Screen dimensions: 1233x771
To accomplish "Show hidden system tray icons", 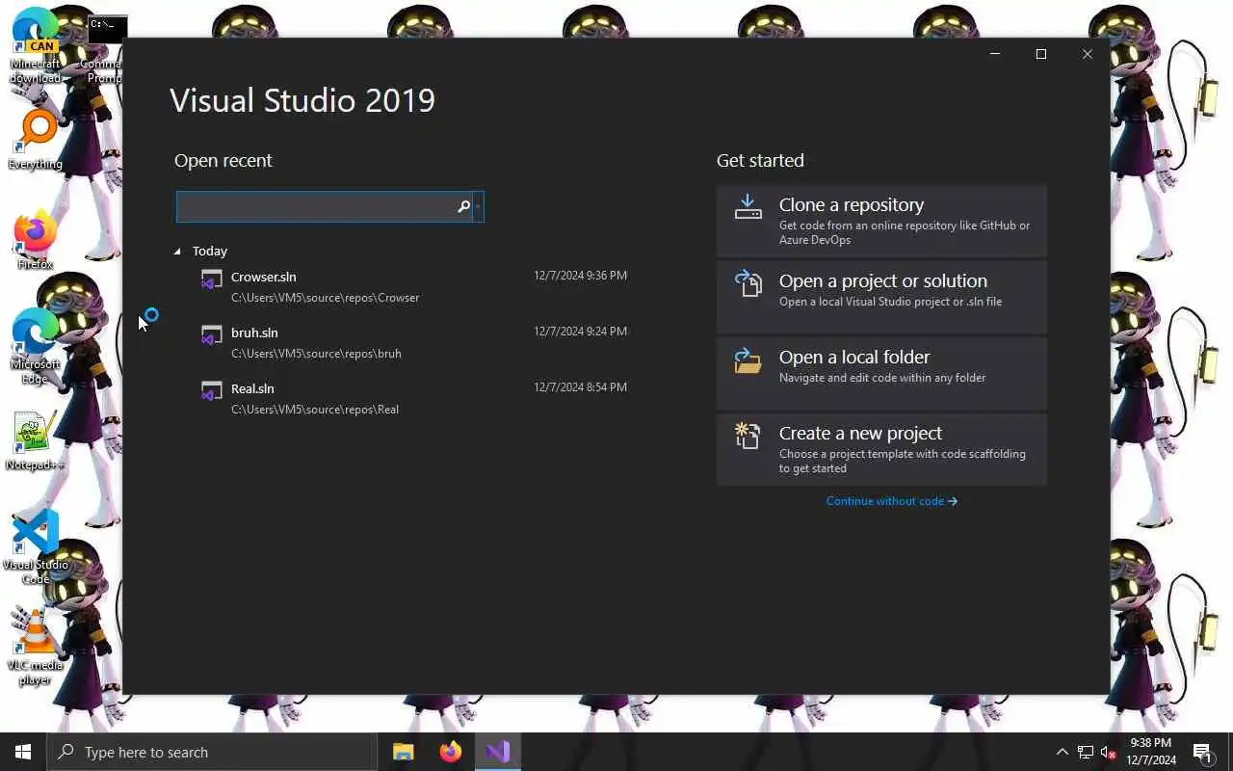I will (x=1062, y=752).
